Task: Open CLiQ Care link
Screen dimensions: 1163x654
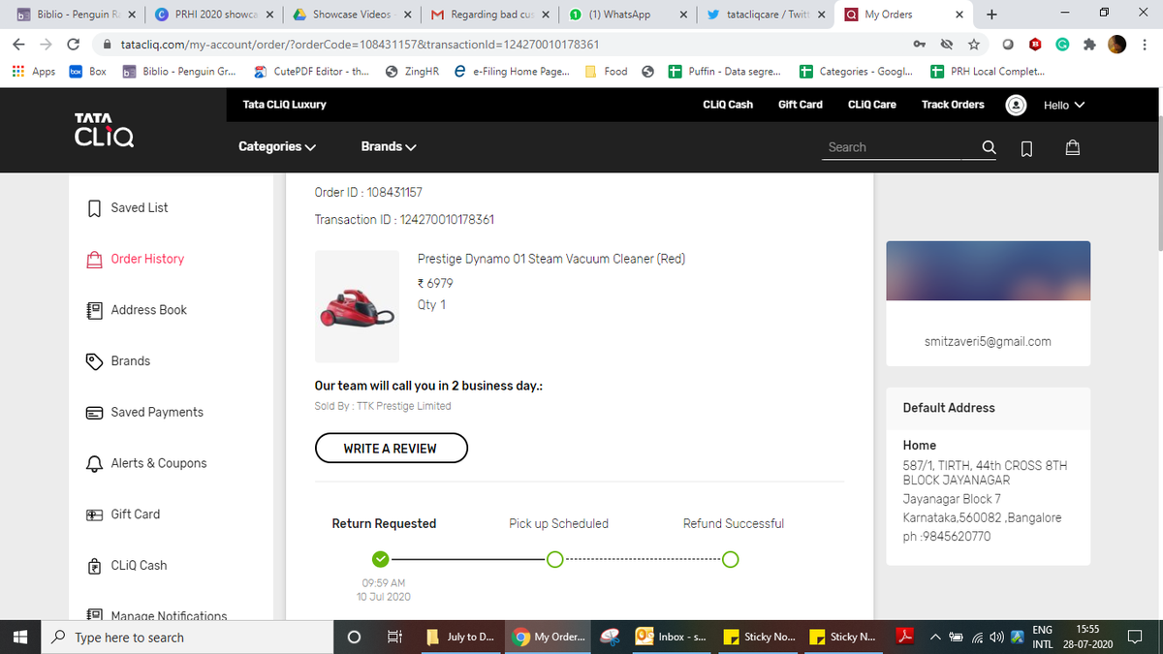Action: [x=872, y=105]
